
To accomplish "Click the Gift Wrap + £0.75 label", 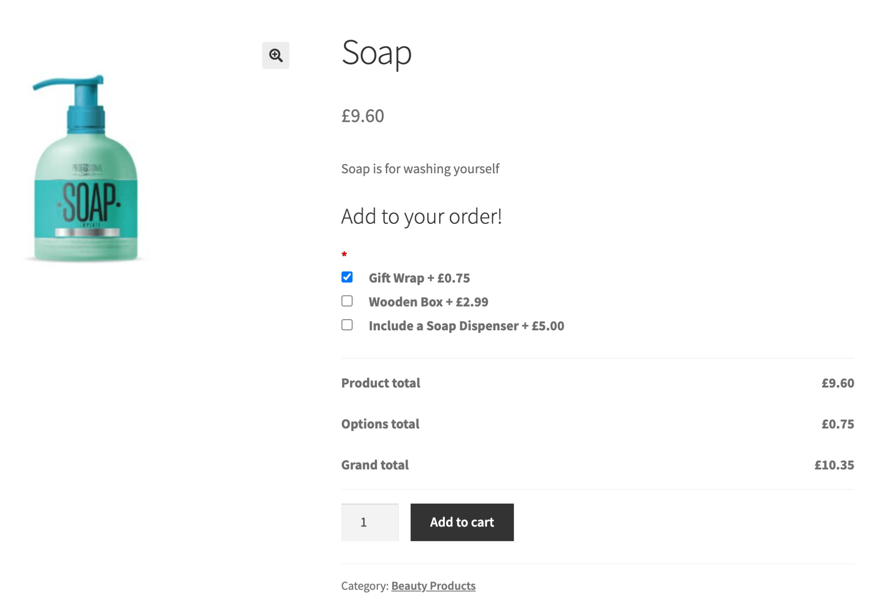I will [419, 278].
